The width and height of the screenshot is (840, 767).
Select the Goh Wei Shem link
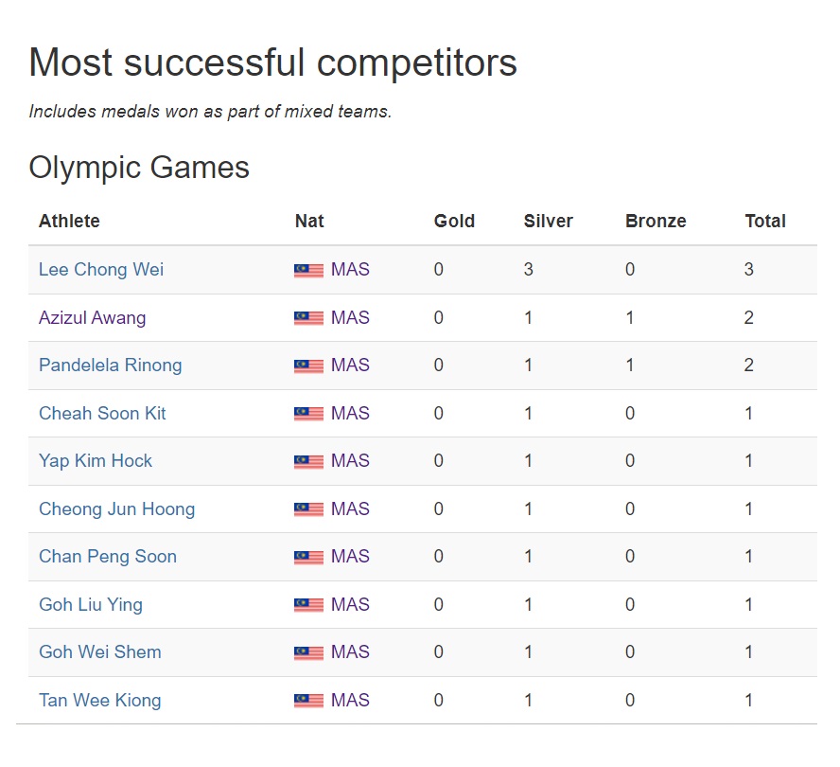point(100,652)
